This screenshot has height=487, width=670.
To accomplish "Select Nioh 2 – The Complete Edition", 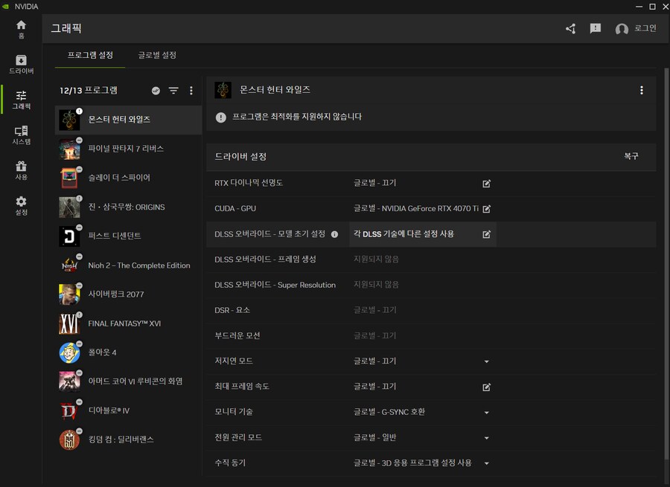I will point(128,265).
